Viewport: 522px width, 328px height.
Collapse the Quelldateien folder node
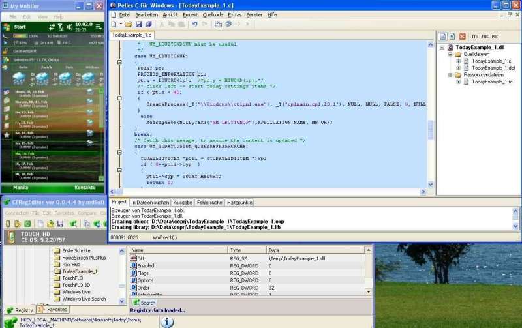point(450,54)
